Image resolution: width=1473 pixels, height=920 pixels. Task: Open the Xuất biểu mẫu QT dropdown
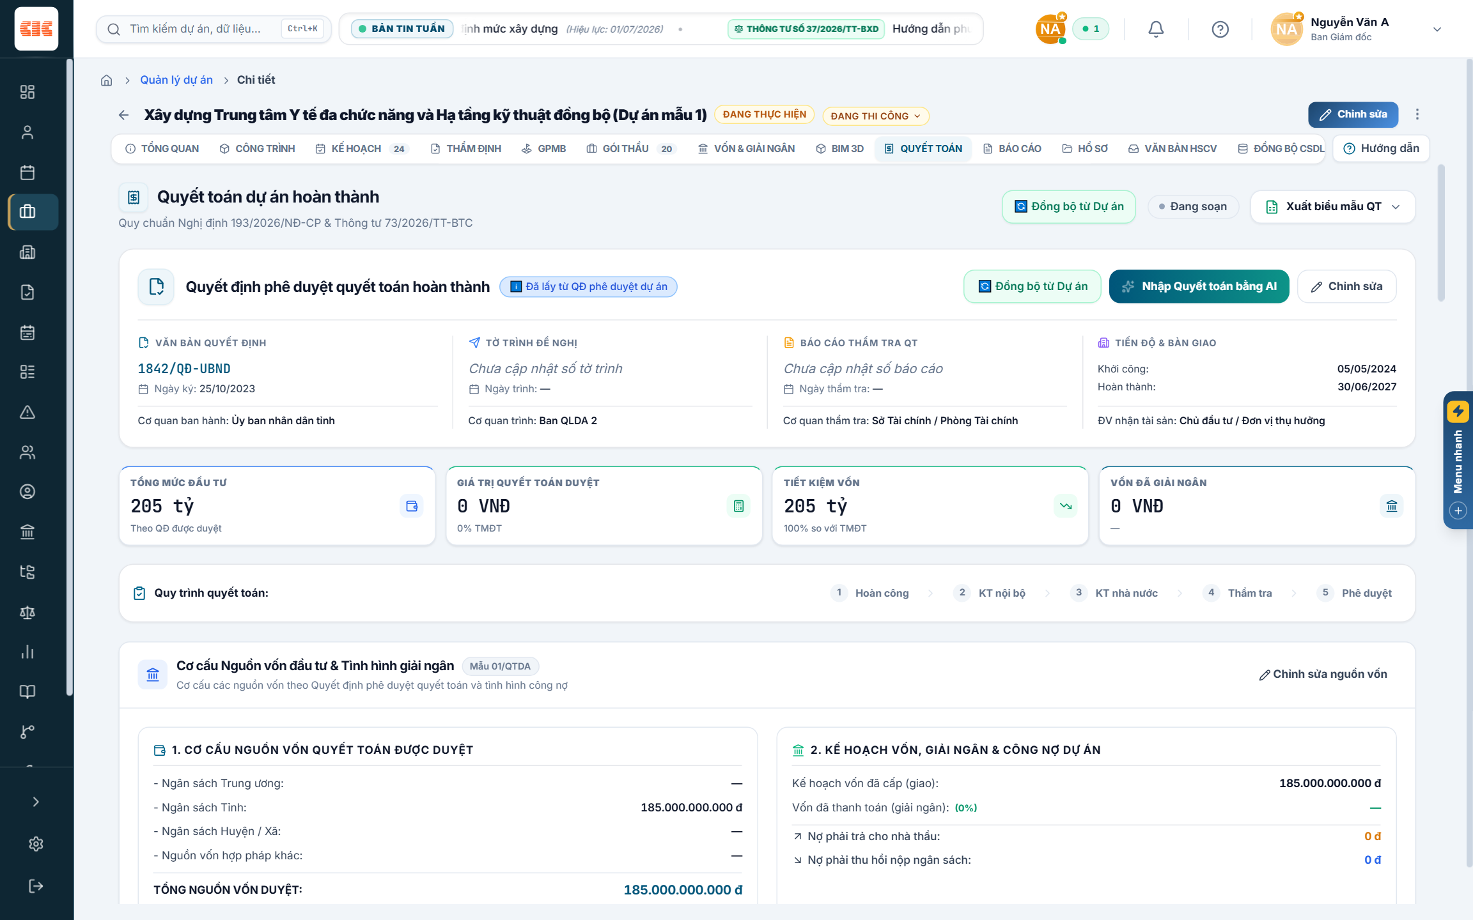point(1332,206)
